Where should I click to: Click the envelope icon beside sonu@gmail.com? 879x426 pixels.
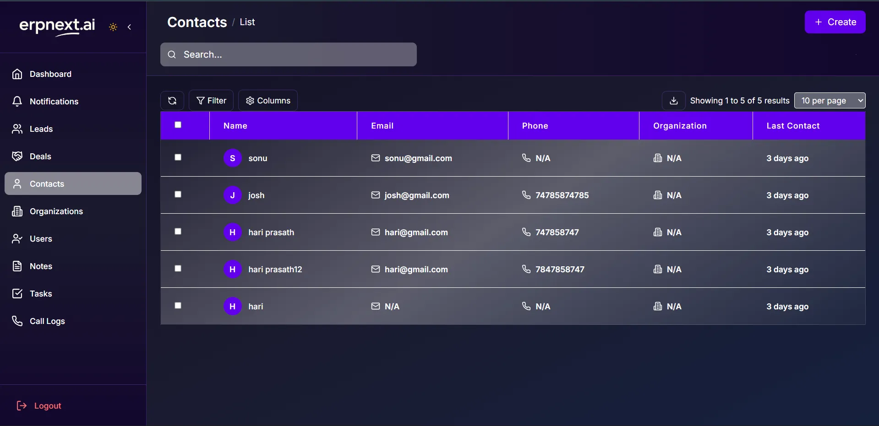click(x=375, y=158)
